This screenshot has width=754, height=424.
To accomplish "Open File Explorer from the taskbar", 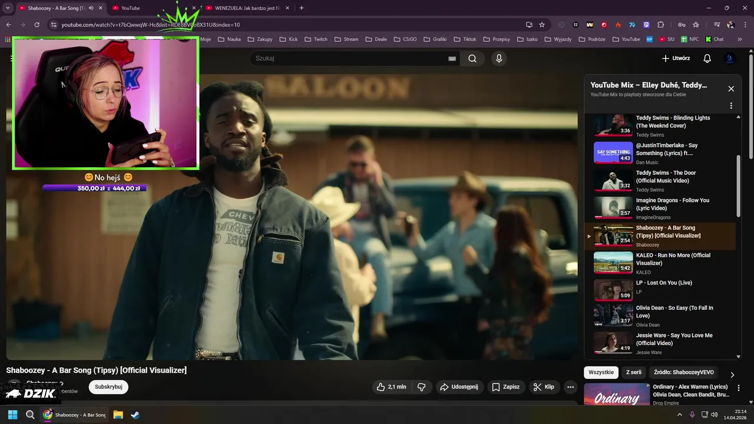I will [118, 415].
